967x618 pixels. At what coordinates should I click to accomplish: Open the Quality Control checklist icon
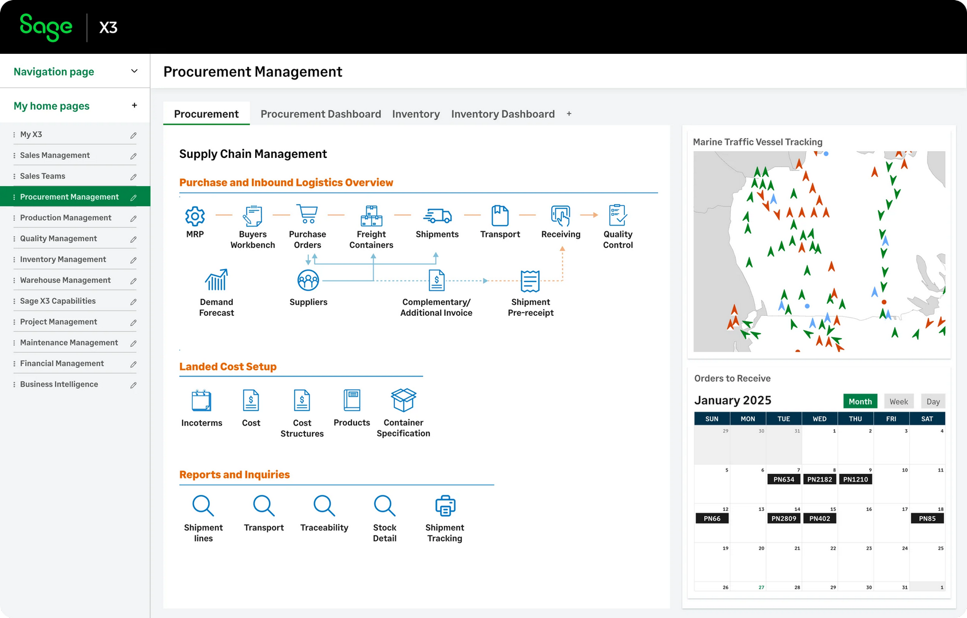pyautogui.click(x=618, y=215)
